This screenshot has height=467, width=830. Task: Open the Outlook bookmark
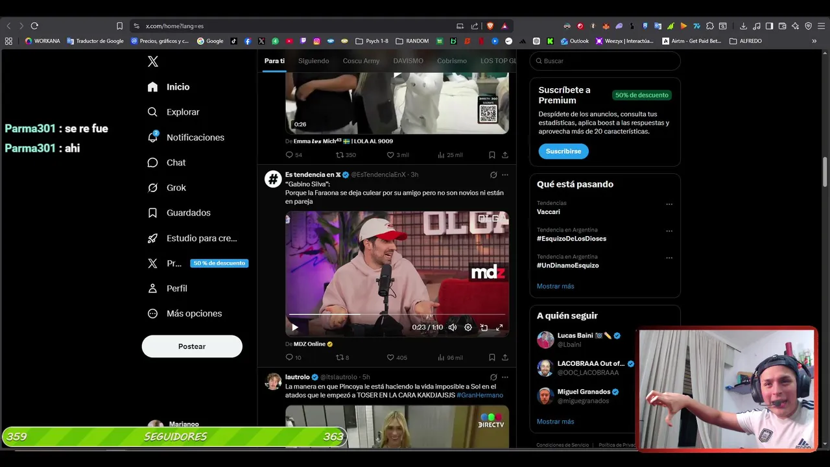(575, 41)
